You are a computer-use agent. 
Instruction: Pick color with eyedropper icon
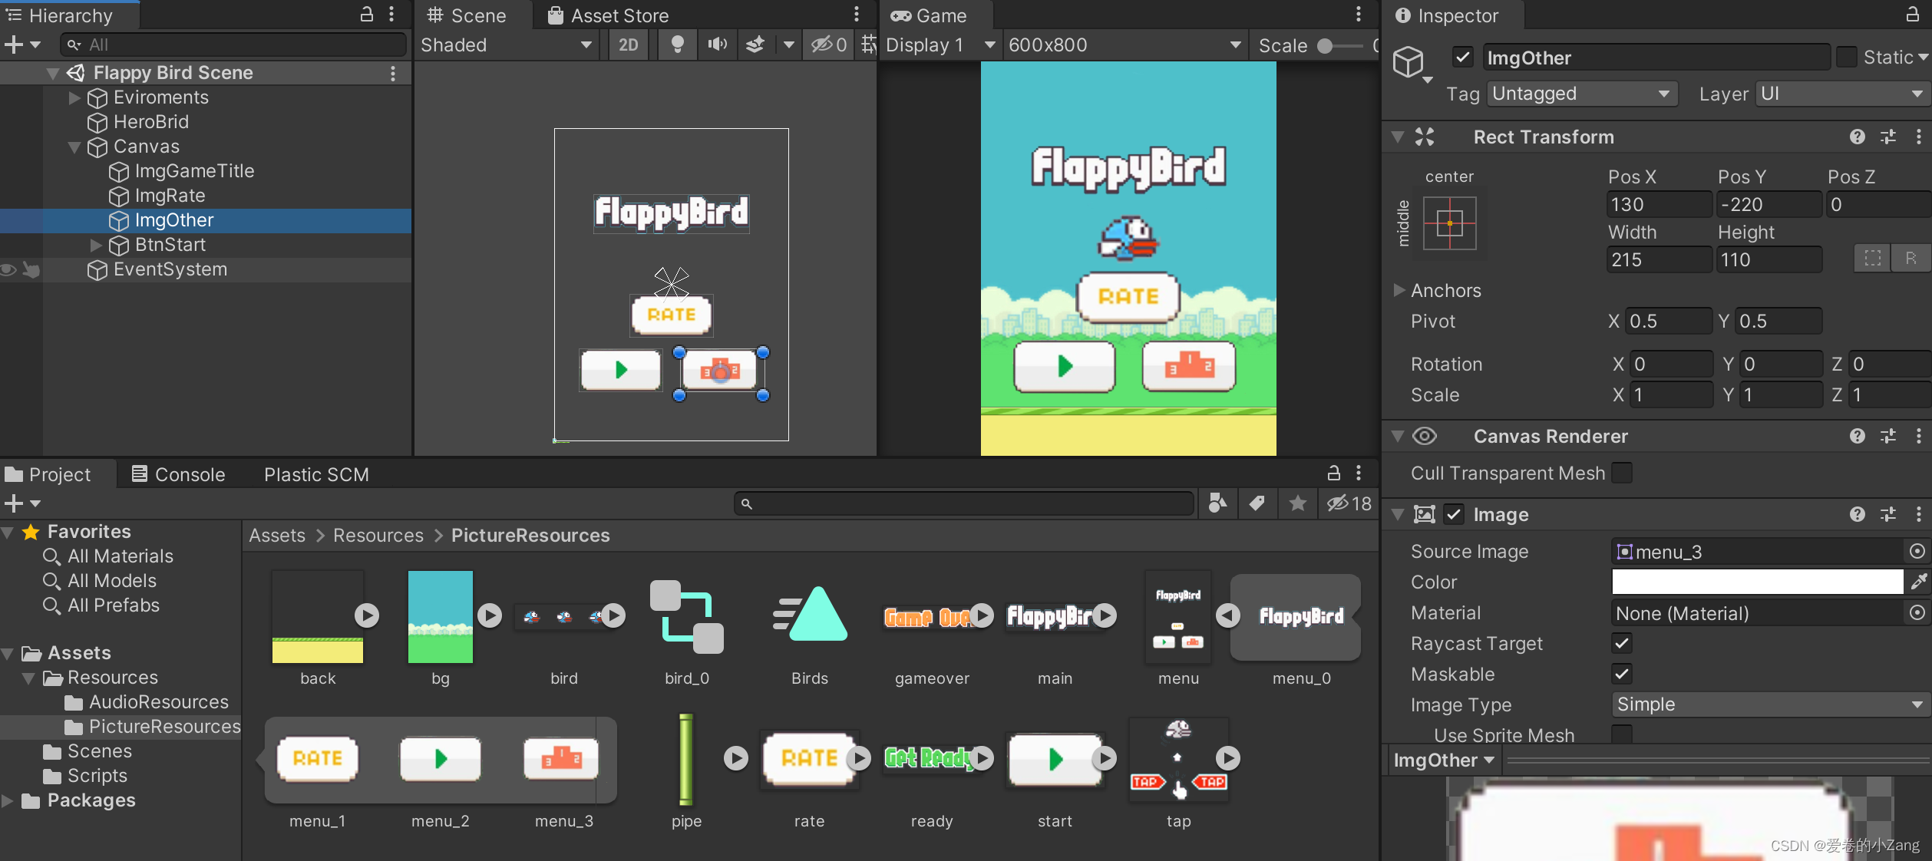(x=1918, y=582)
